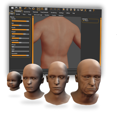Click the Gender slider
Viewport: 117px width, 113px height.
point(21,21)
